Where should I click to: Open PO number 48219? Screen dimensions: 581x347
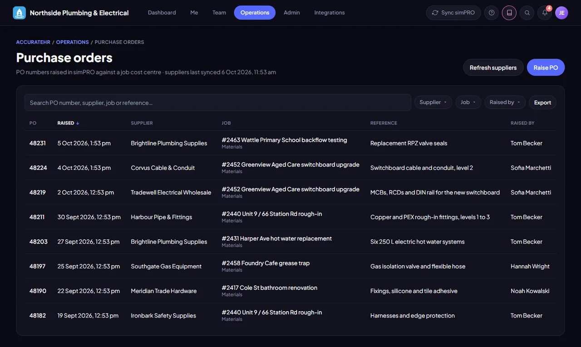pyautogui.click(x=38, y=192)
